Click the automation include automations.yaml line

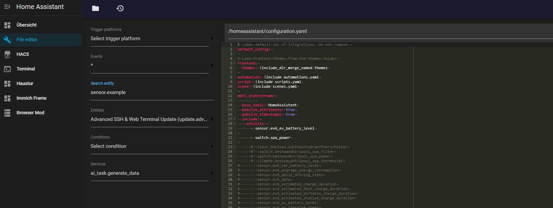point(279,77)
